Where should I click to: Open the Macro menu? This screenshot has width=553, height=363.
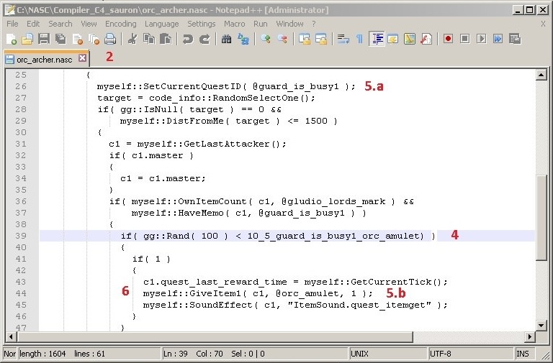pyautogui.click(x=235, y=24)
